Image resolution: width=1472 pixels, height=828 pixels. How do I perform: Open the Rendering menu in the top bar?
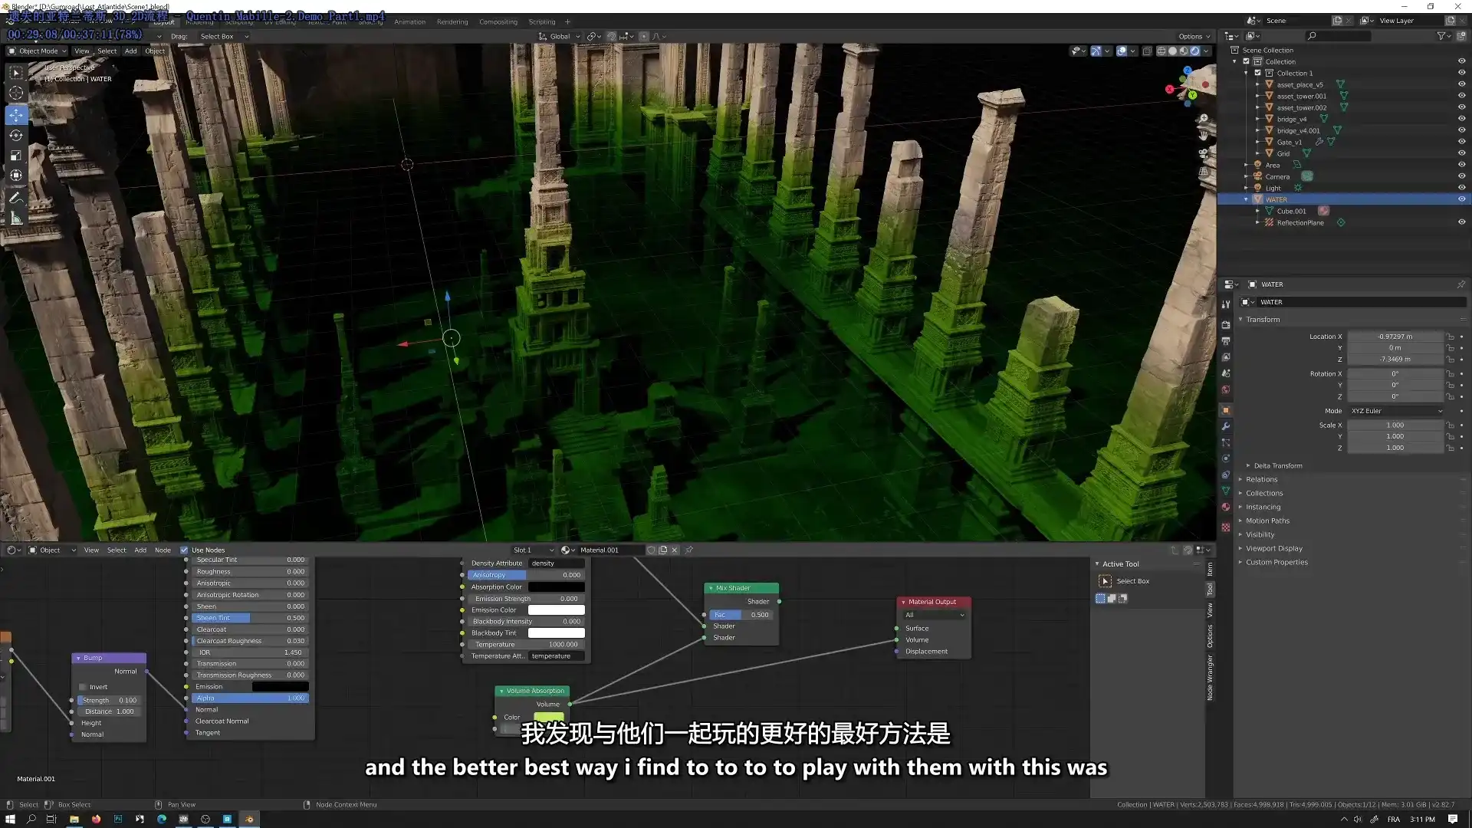[452, 21]
